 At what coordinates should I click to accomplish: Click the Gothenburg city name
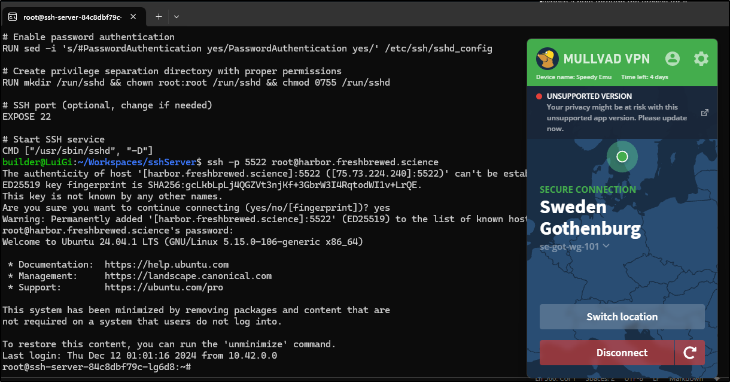(x=590, y=229)
